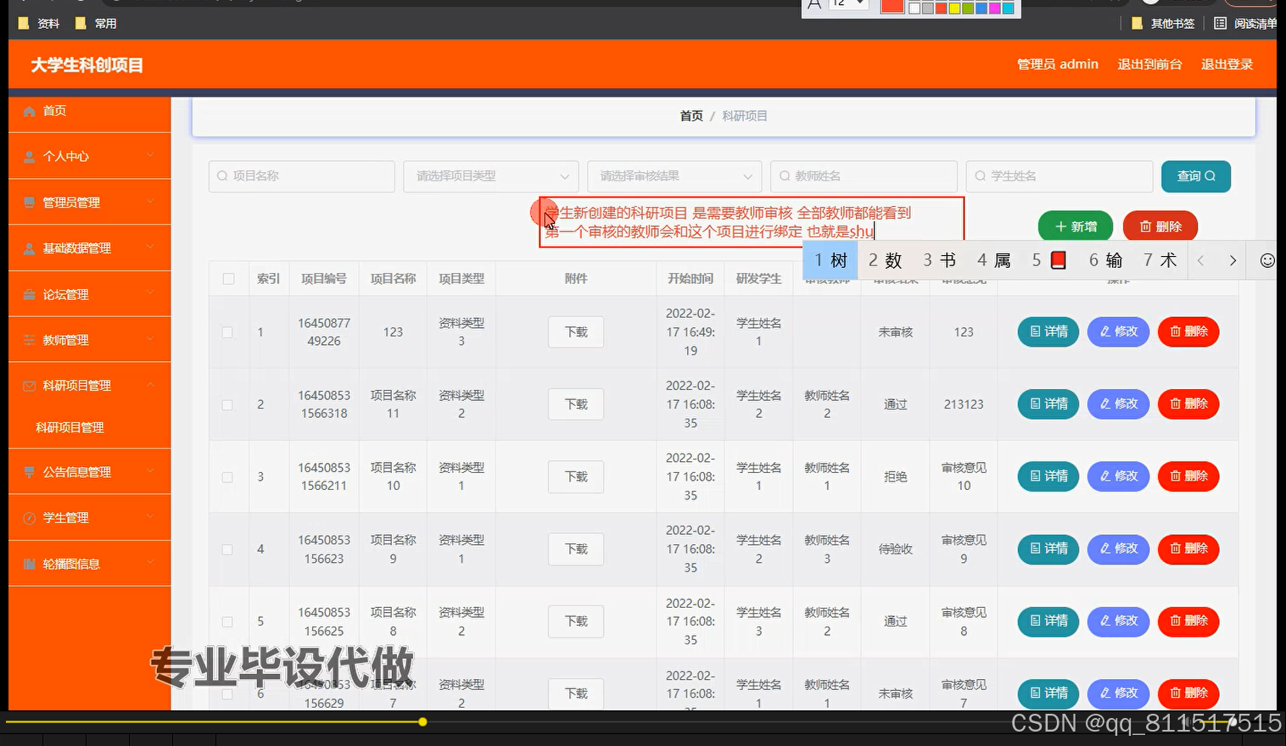Click the 论坛管理 sidebar icon
The height and width of the screenshot is (746, 1286).
point(30,295)
